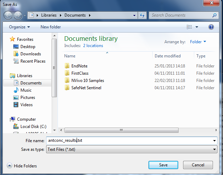Open the Change your view dropdown arrow
Viewport: 223px width, 175px height.
[x=197, y=27]
